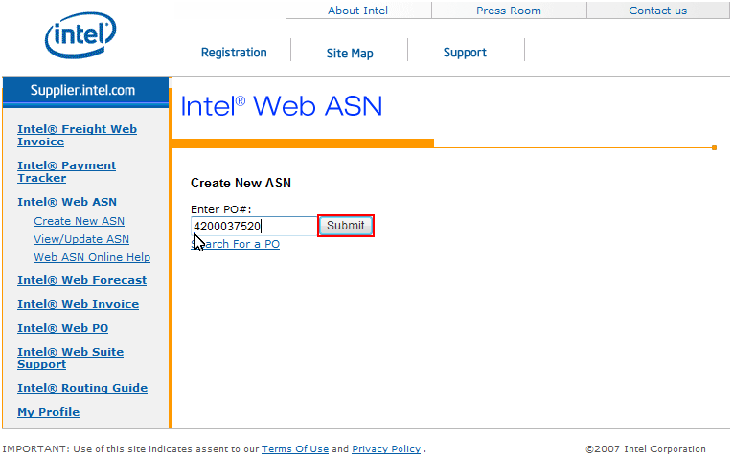The image size is (733, 458).
Task: Click the Intel Web ASN title
Action: pos(281,106)
